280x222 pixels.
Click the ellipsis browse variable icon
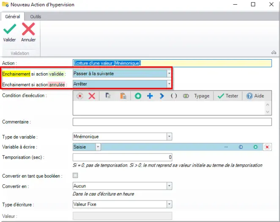226,147
